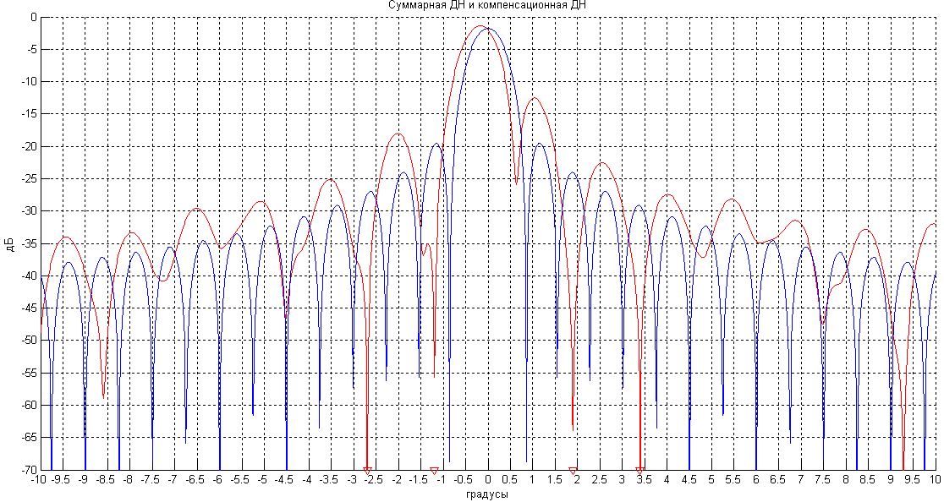Click the red triangle marker near -2.7 degrees
The height and width of the screenshot is (502, 944).
pos(367,470)
